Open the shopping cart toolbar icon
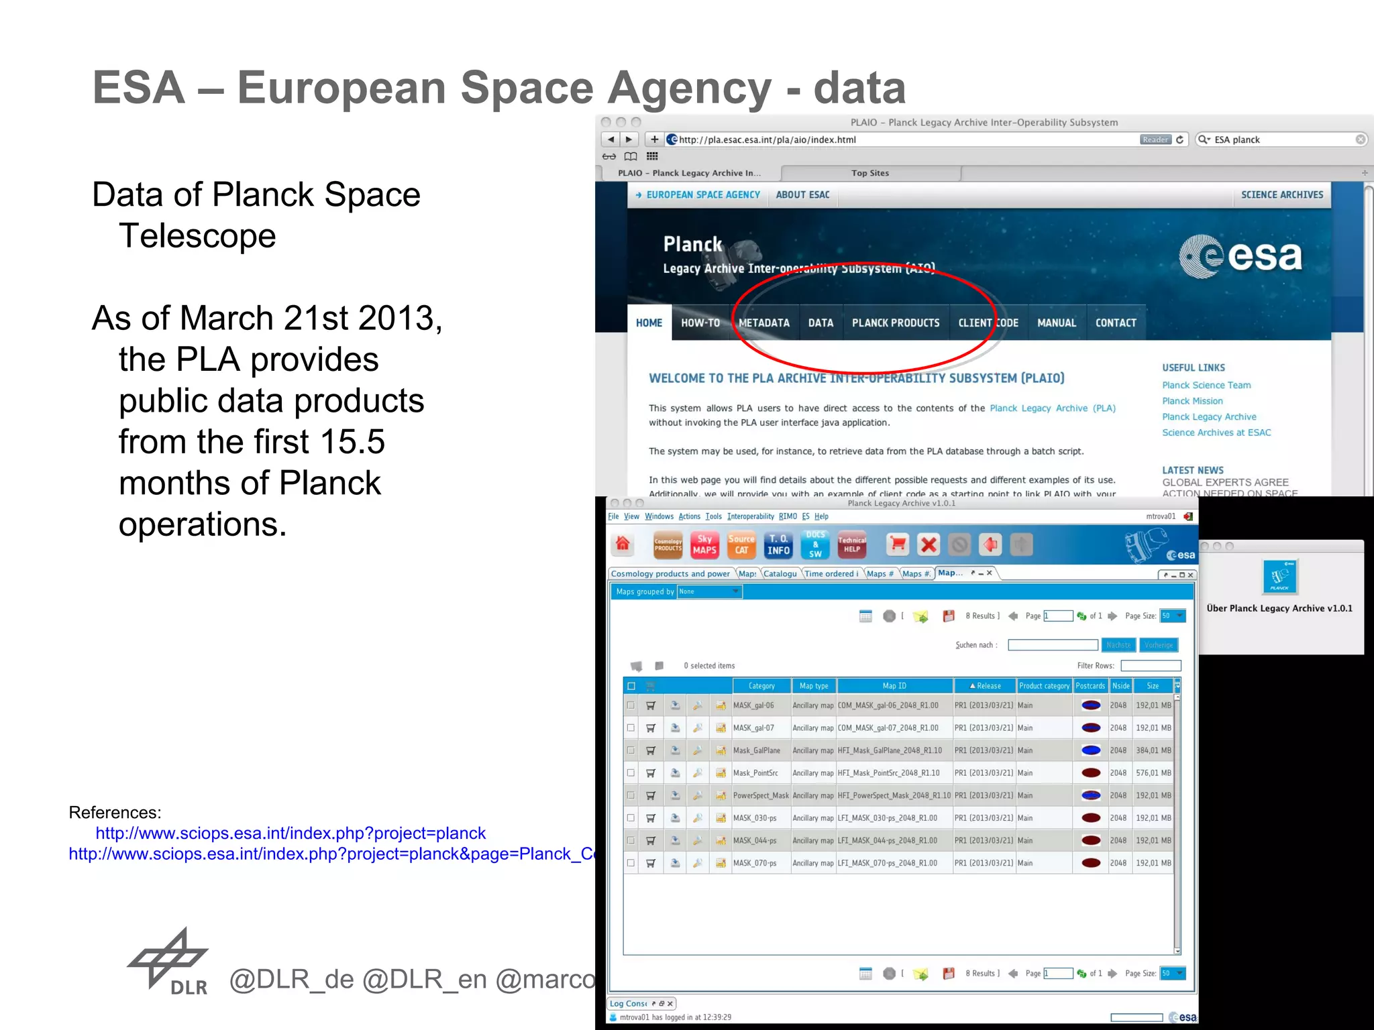1374x1030 pixels. [x=898, y=545]
